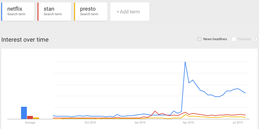Enable the News headlines checkbox
This screenshot has height=129, width=259.
(200, 39)
